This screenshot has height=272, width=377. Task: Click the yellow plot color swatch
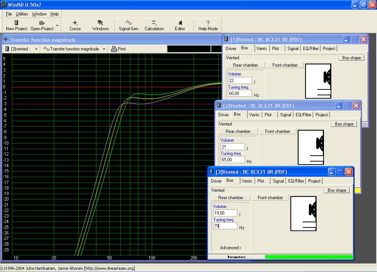click(x=357, y=191)
